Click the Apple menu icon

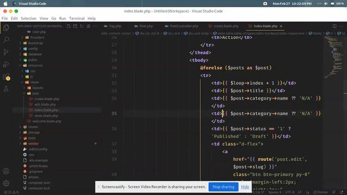coord(5,4)
